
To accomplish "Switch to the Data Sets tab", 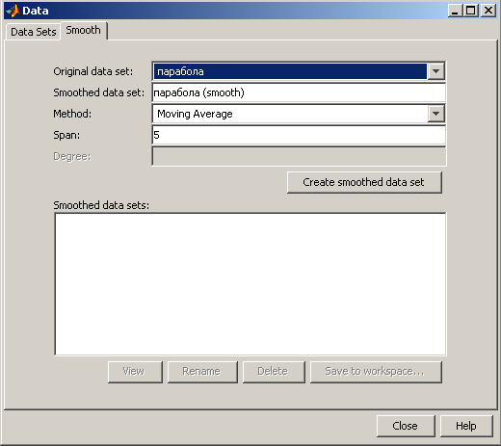I will 33,32.
